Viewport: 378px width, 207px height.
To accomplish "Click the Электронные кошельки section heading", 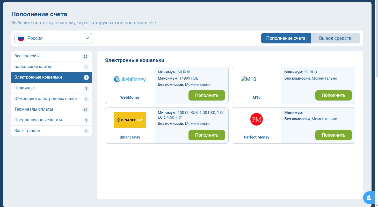I will point(135,60).
